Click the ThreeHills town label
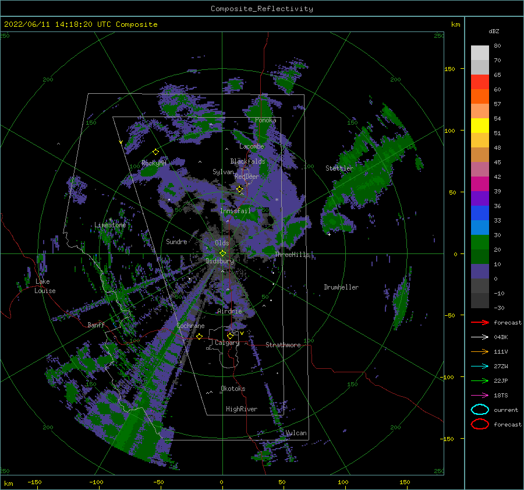This screenshot has width=524, height=490. tap(292, 255)
